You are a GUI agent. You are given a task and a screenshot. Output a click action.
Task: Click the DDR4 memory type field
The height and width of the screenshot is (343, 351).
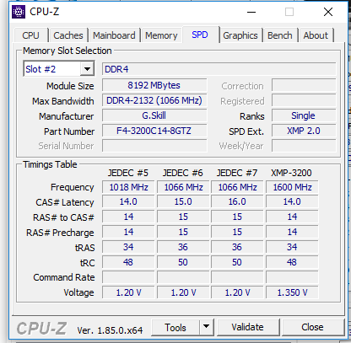219,69
